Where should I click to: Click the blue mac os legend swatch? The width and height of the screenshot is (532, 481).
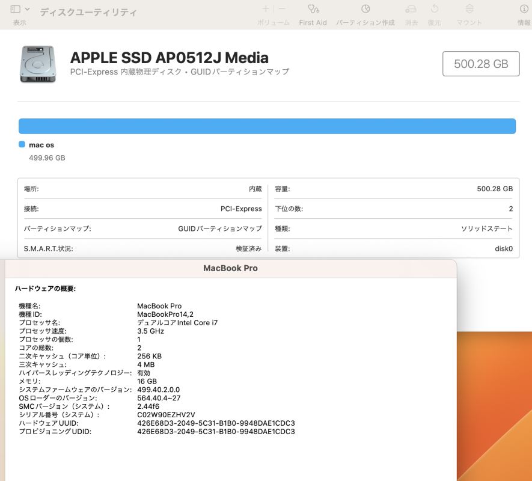(x=22, y=145)
